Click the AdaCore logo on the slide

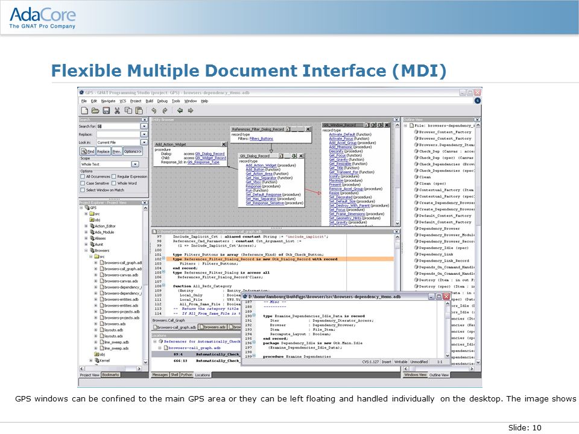(x=42, y=17)
